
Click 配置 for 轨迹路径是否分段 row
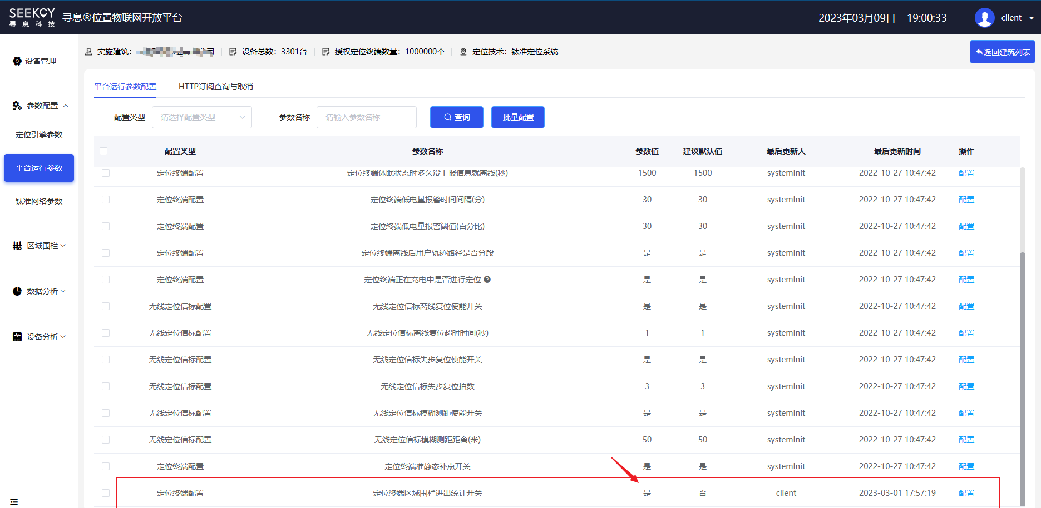click(966, 253)
